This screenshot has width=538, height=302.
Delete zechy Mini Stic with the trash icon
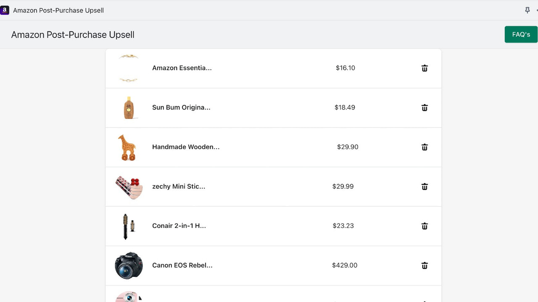(425, 186)
